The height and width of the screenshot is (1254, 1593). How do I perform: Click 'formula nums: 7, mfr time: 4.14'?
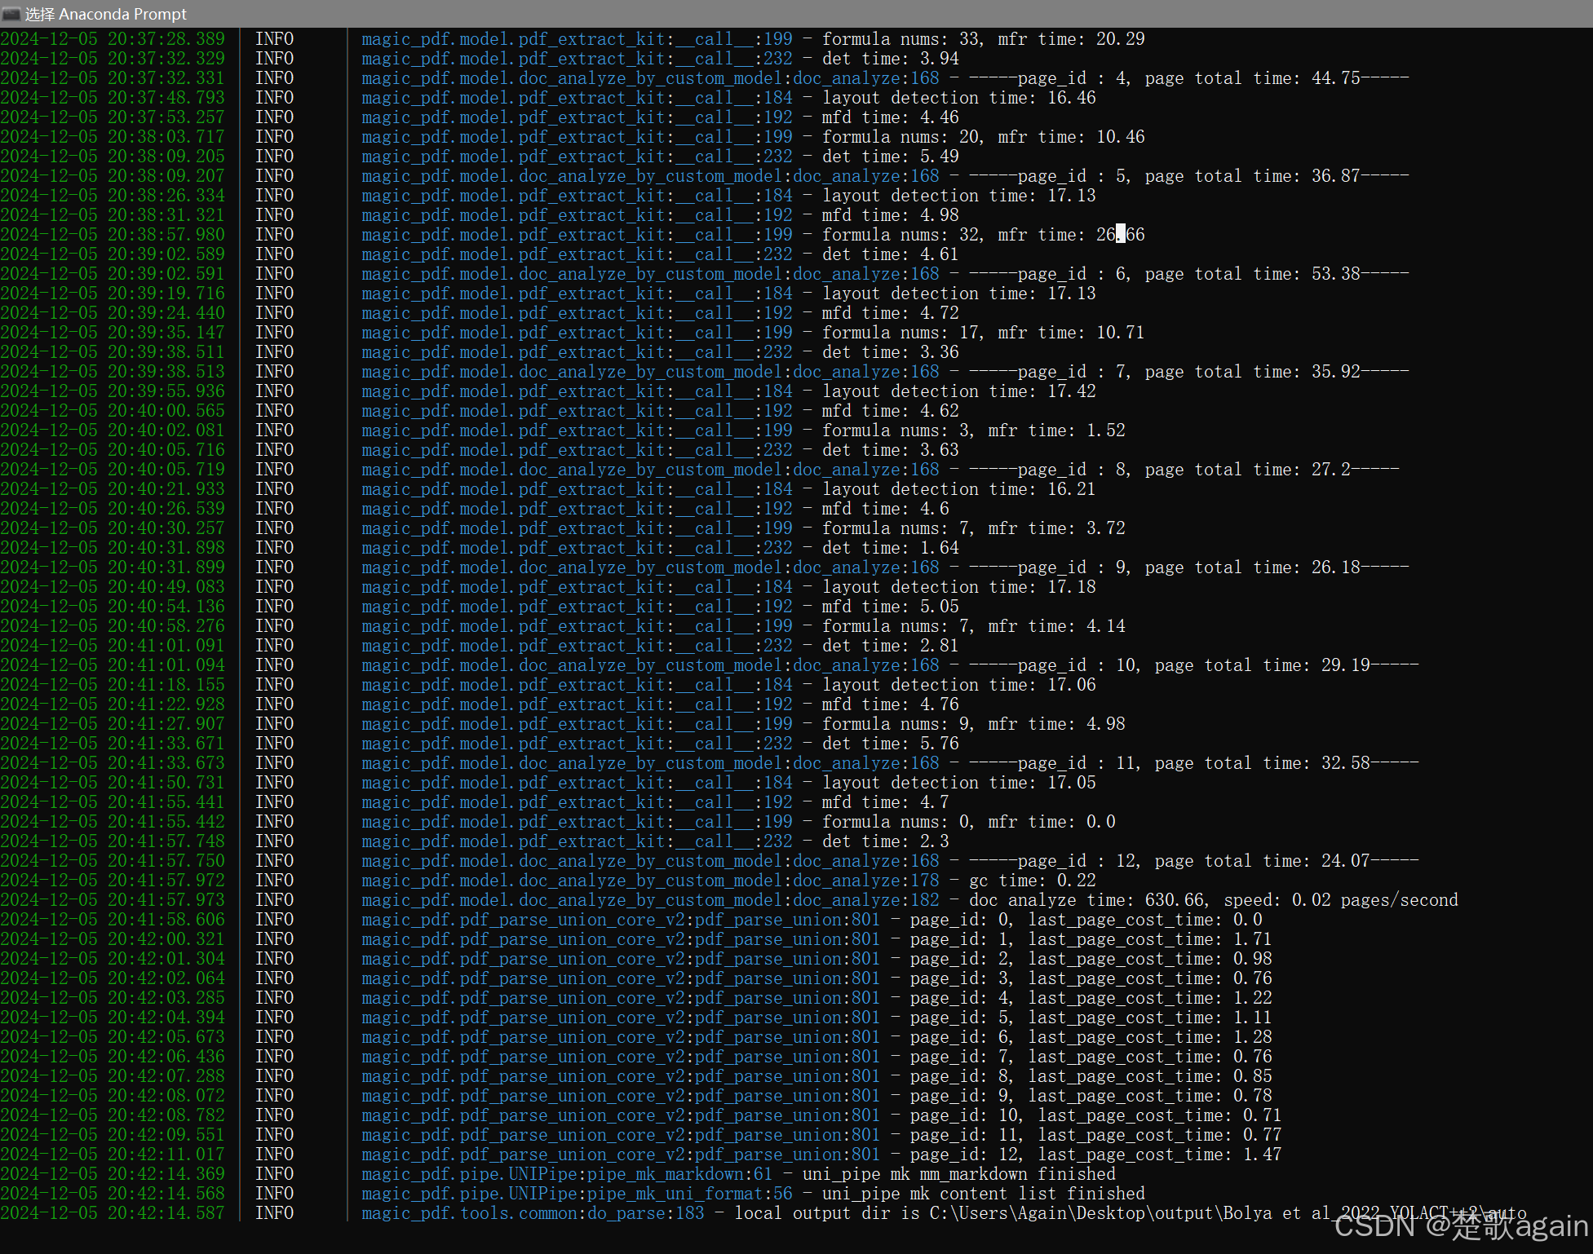(x=974, y=626)
